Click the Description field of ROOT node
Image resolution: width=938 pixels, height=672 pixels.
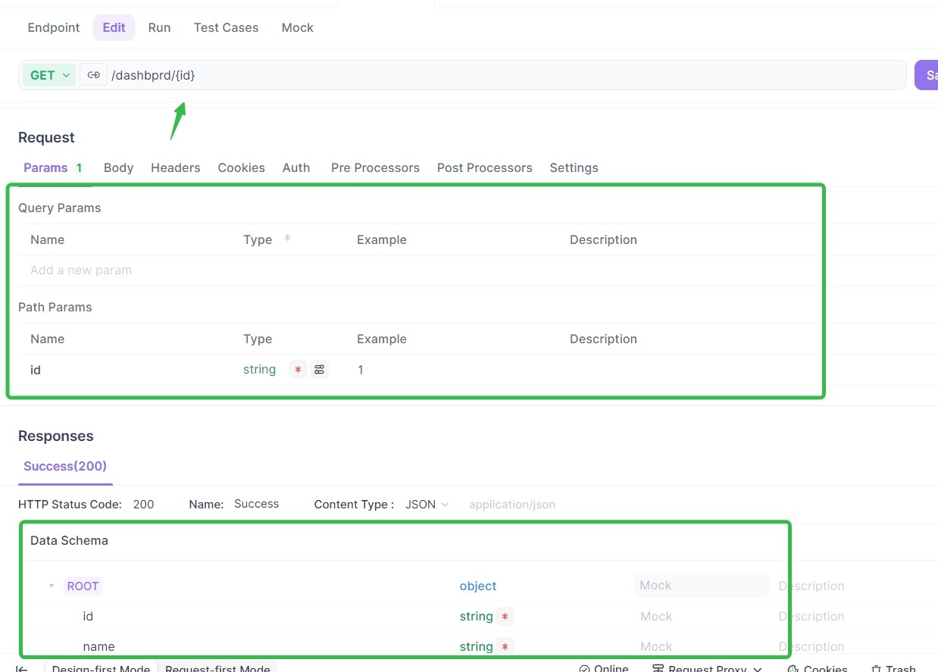(x=811, y=586)
